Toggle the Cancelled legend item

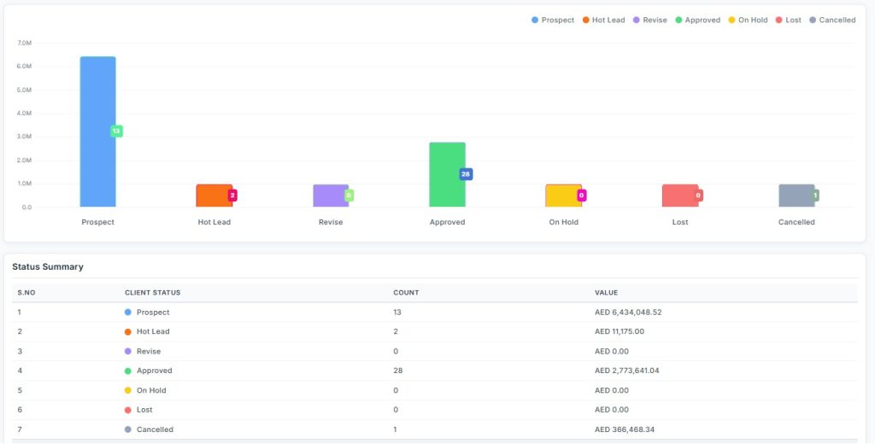click(832, 20)
